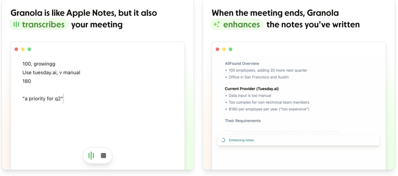Close the AllFound Overview notes window

[217, 49]
